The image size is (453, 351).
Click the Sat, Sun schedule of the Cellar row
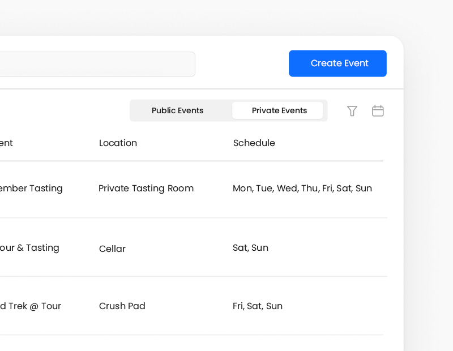[x=250, y=248]
